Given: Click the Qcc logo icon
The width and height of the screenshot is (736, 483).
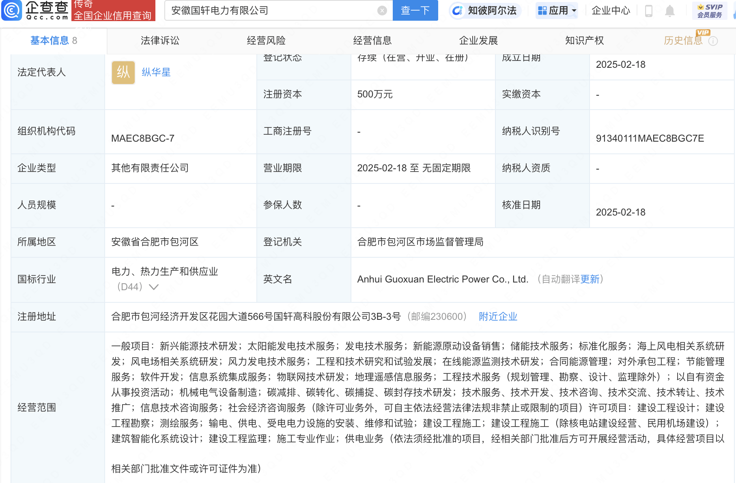Looking at the screenshot, I should [12, 10].
